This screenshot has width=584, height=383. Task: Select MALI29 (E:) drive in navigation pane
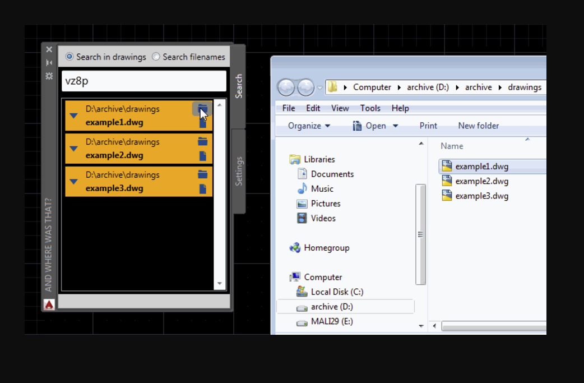click(x=332, y=321)
